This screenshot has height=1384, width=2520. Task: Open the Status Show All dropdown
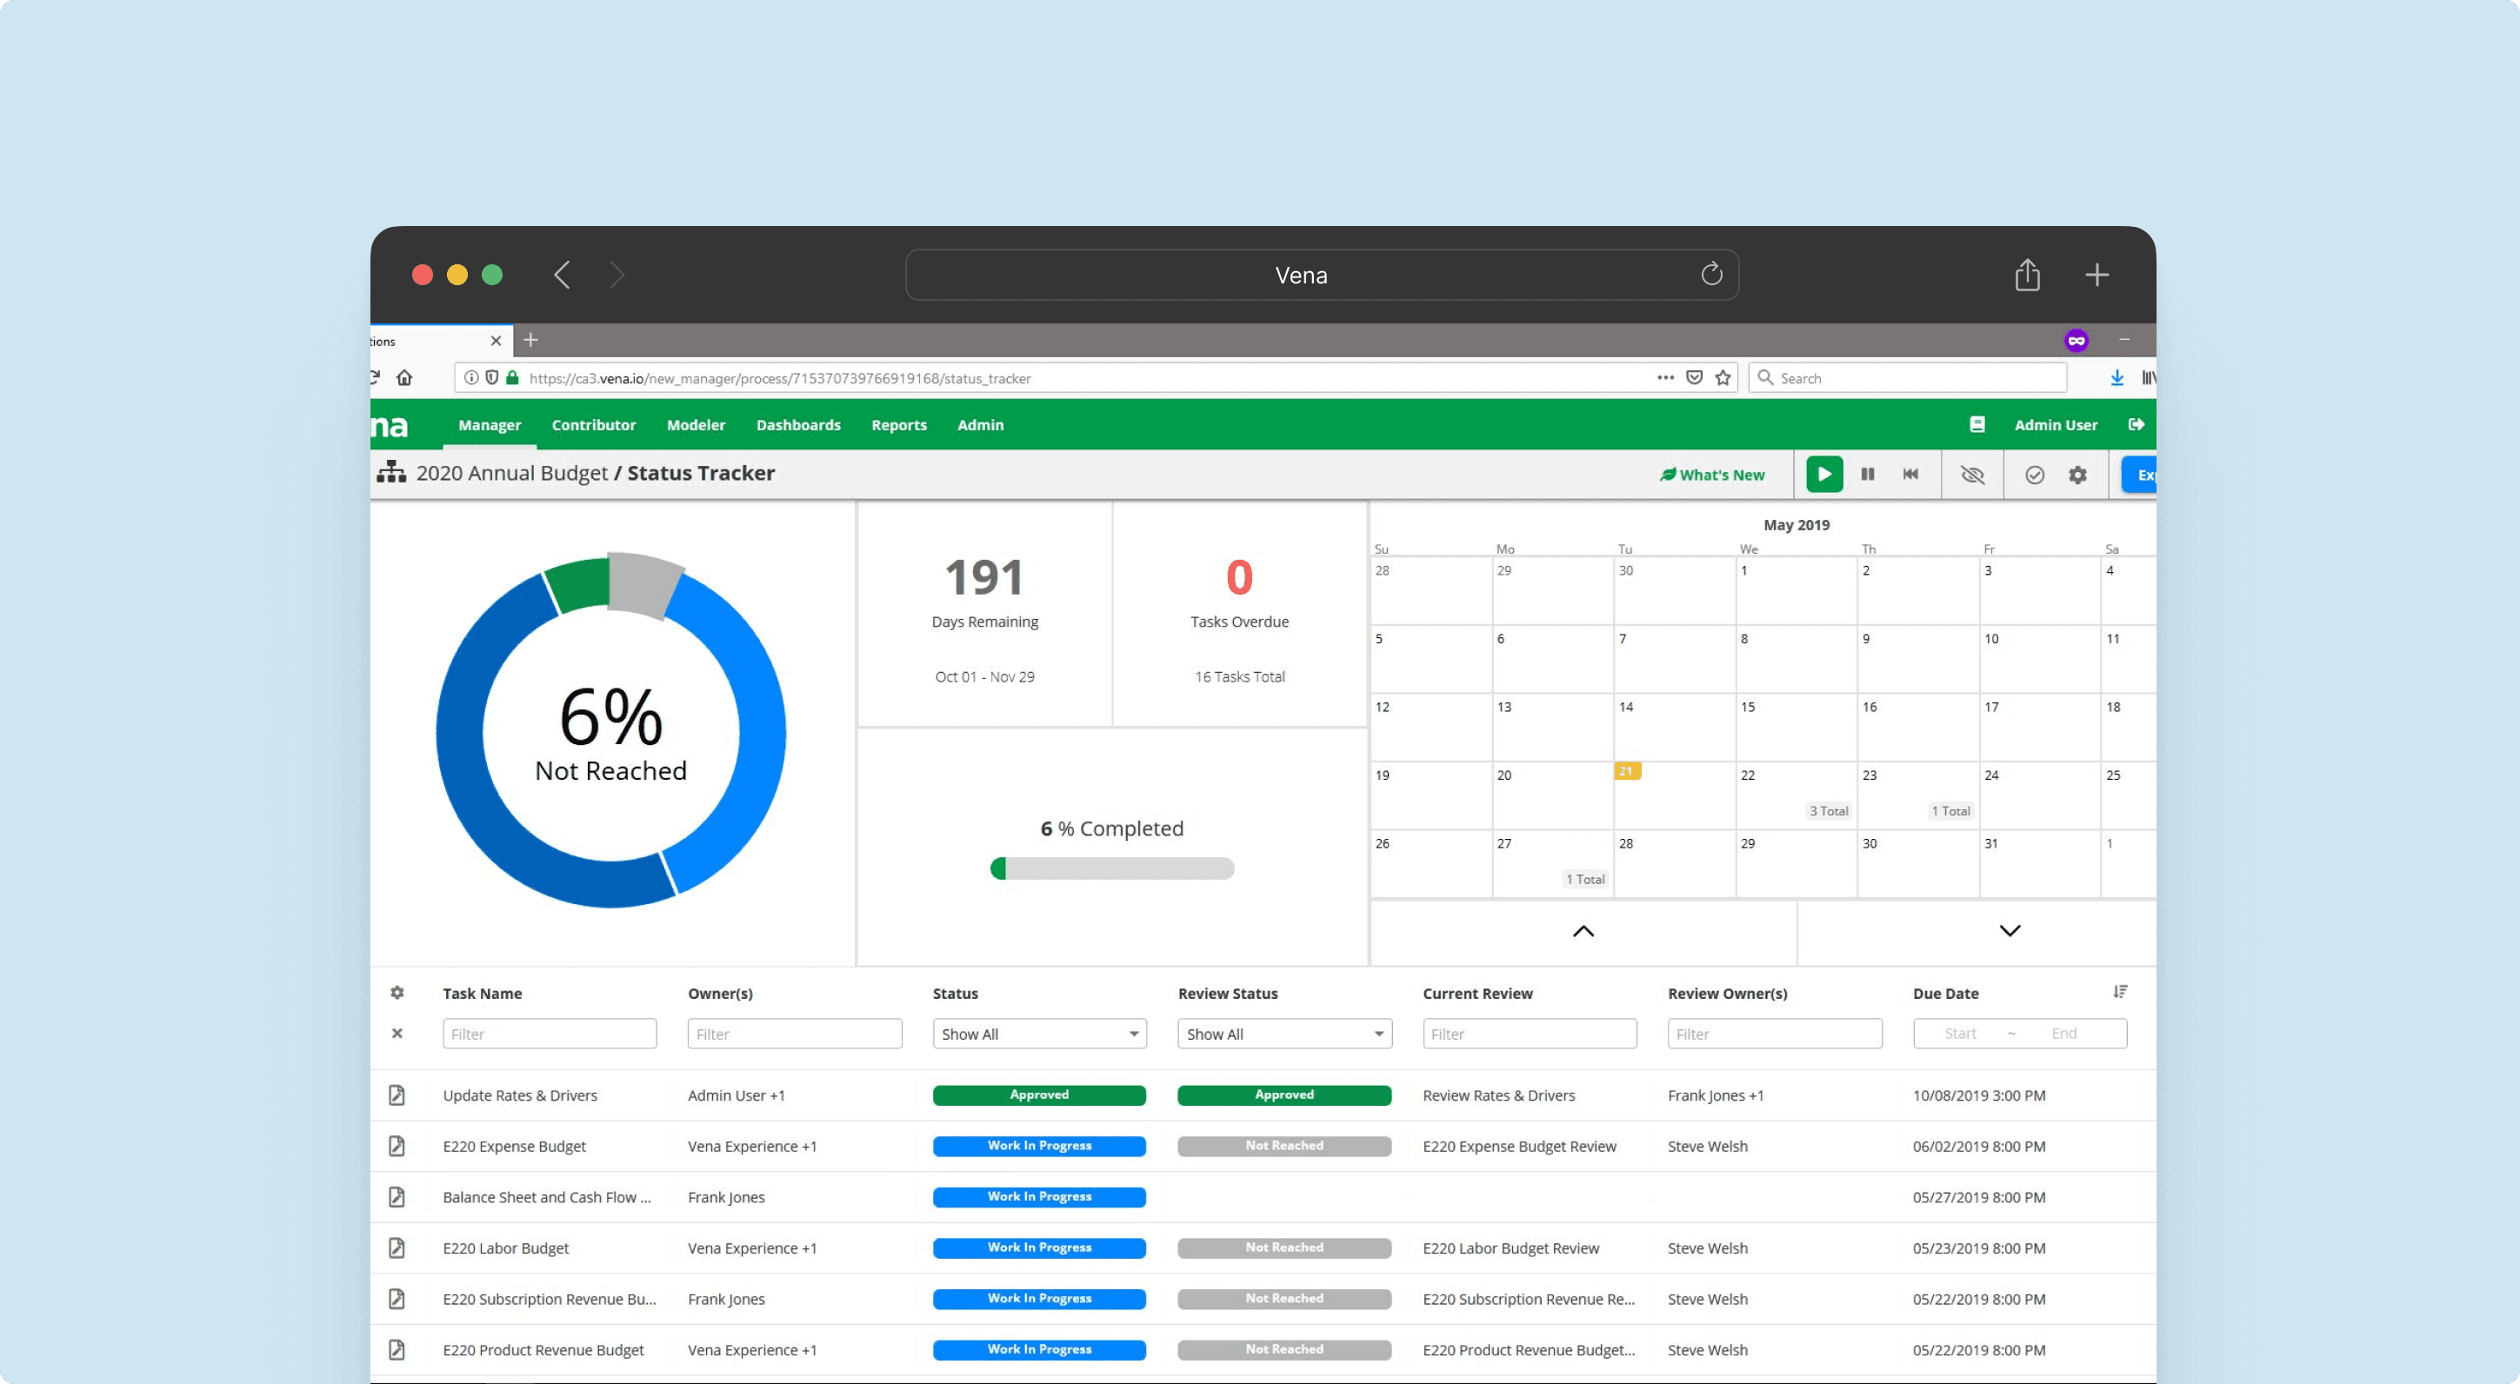tap(1039, 1034)
